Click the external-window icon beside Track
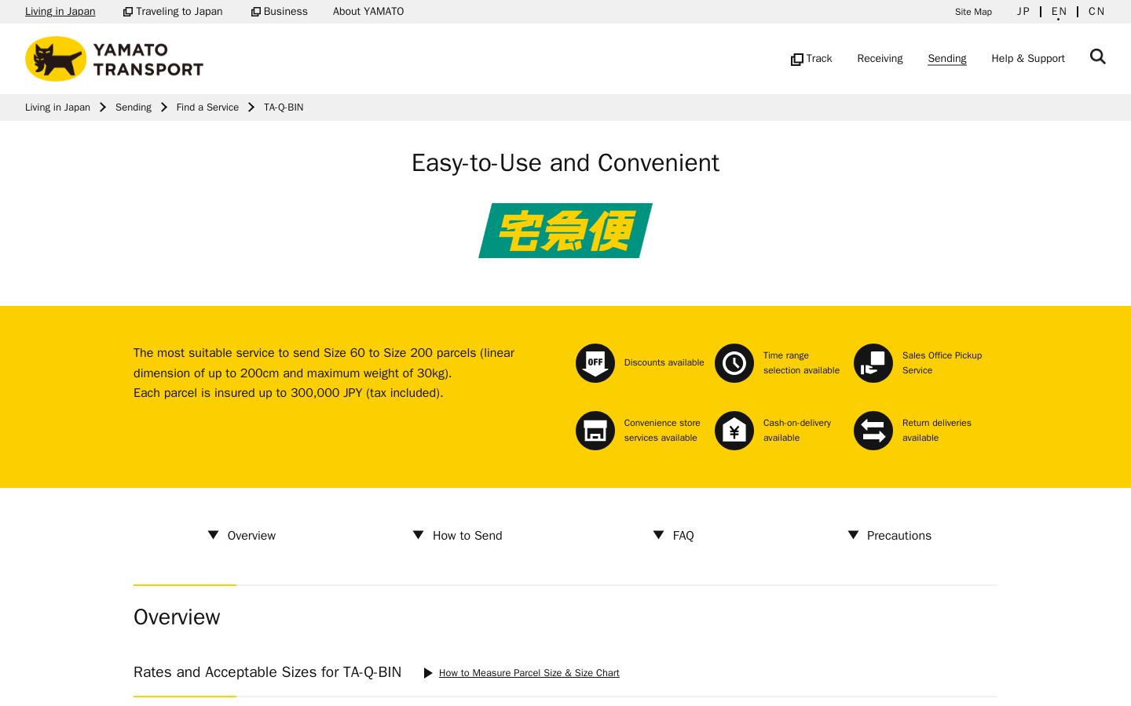Screen dimensions: 1131x706 pyautogui.click(x=797, y=59)
